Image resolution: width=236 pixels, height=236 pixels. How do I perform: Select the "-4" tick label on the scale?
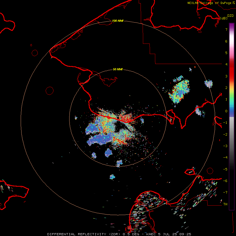coord(225,158)
